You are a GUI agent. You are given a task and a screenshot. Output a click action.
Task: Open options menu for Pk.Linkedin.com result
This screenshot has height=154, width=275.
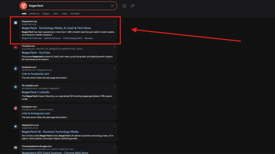point(114,86)
